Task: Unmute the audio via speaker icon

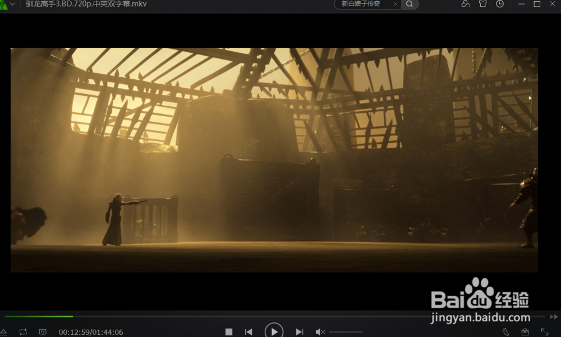Action: click(x=320, y=332)
